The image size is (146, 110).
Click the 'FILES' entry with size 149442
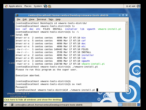point(85,49)
